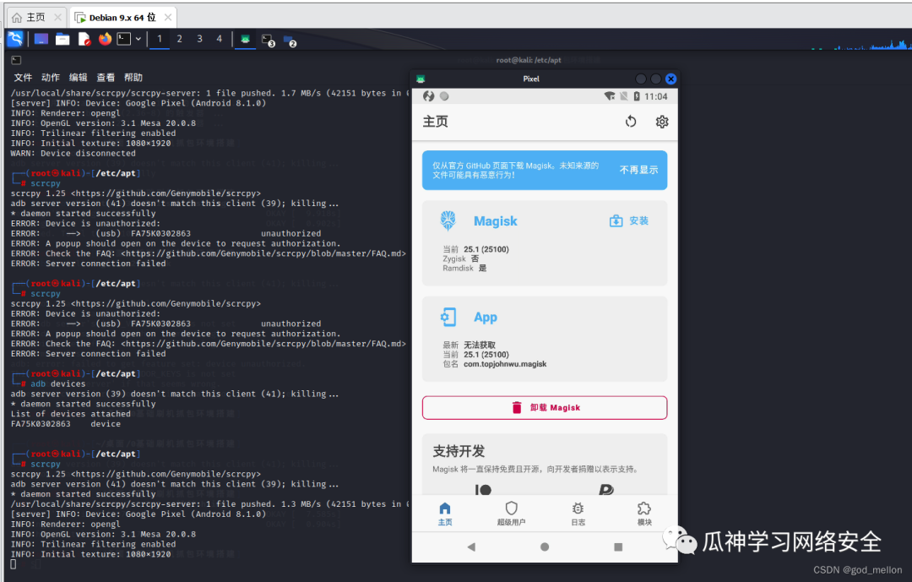This screenshot has width=912, height=582.
Task: Click the Pixel window title text
Action: tap(531, 79)
